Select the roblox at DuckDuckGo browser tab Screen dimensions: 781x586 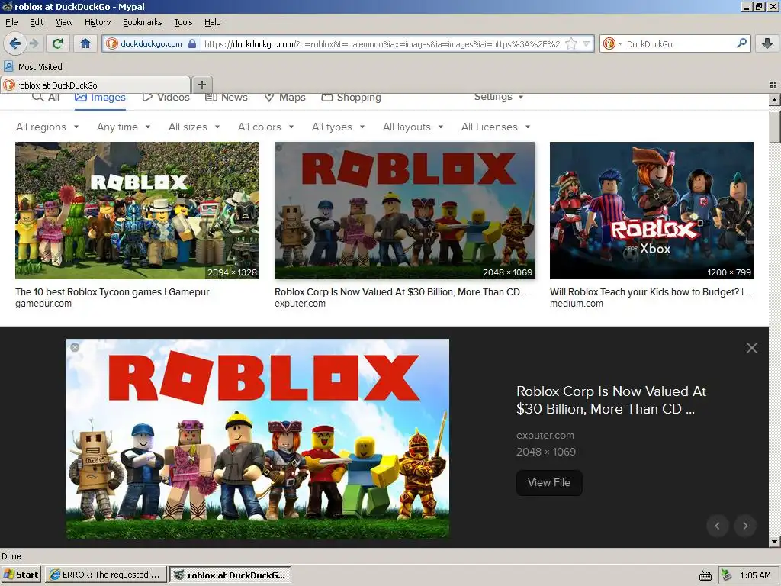(95, 85)
